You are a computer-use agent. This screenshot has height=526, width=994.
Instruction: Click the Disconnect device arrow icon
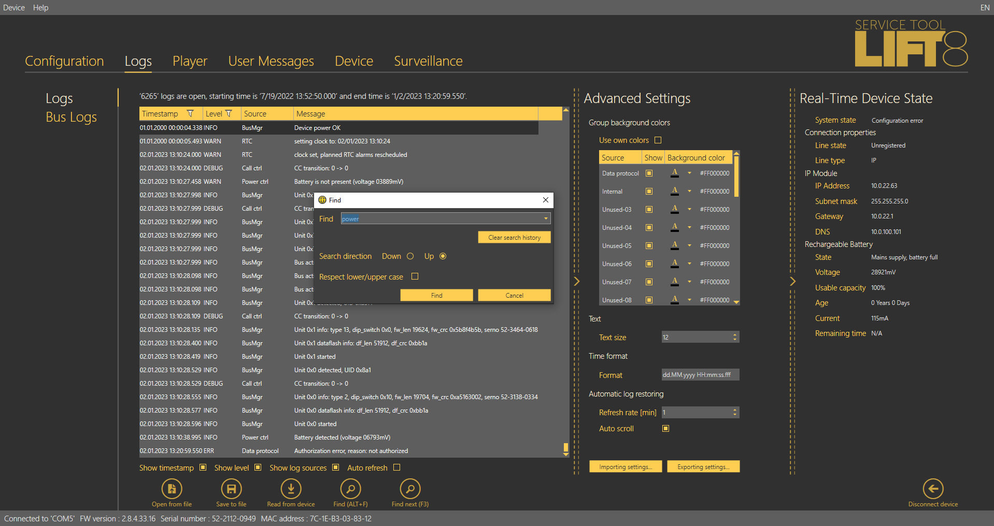(933, 489)
